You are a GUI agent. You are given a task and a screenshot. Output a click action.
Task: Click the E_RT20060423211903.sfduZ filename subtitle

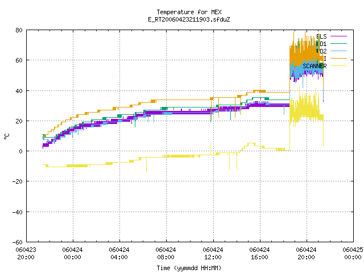click(189, 19)
